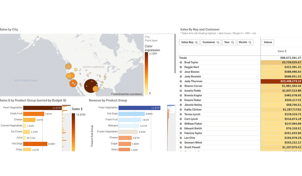The image size is (302, 176).
Task: Expand the Brad Taylor row
Action: (x=181, y=62)
